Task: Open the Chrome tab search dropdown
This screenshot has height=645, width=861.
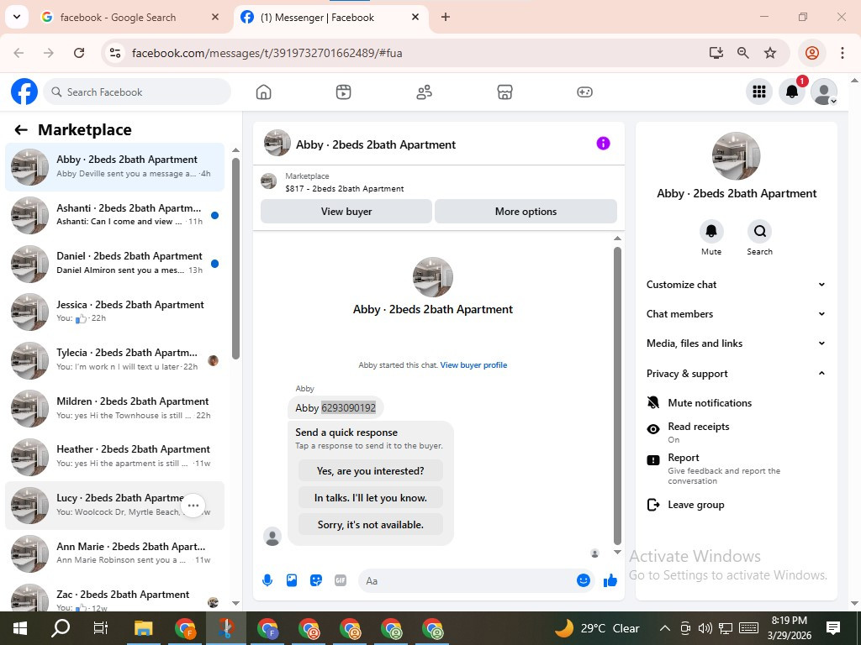Action: tap(17, 17)
